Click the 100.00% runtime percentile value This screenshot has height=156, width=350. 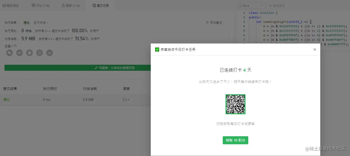[x=80, y=30]
